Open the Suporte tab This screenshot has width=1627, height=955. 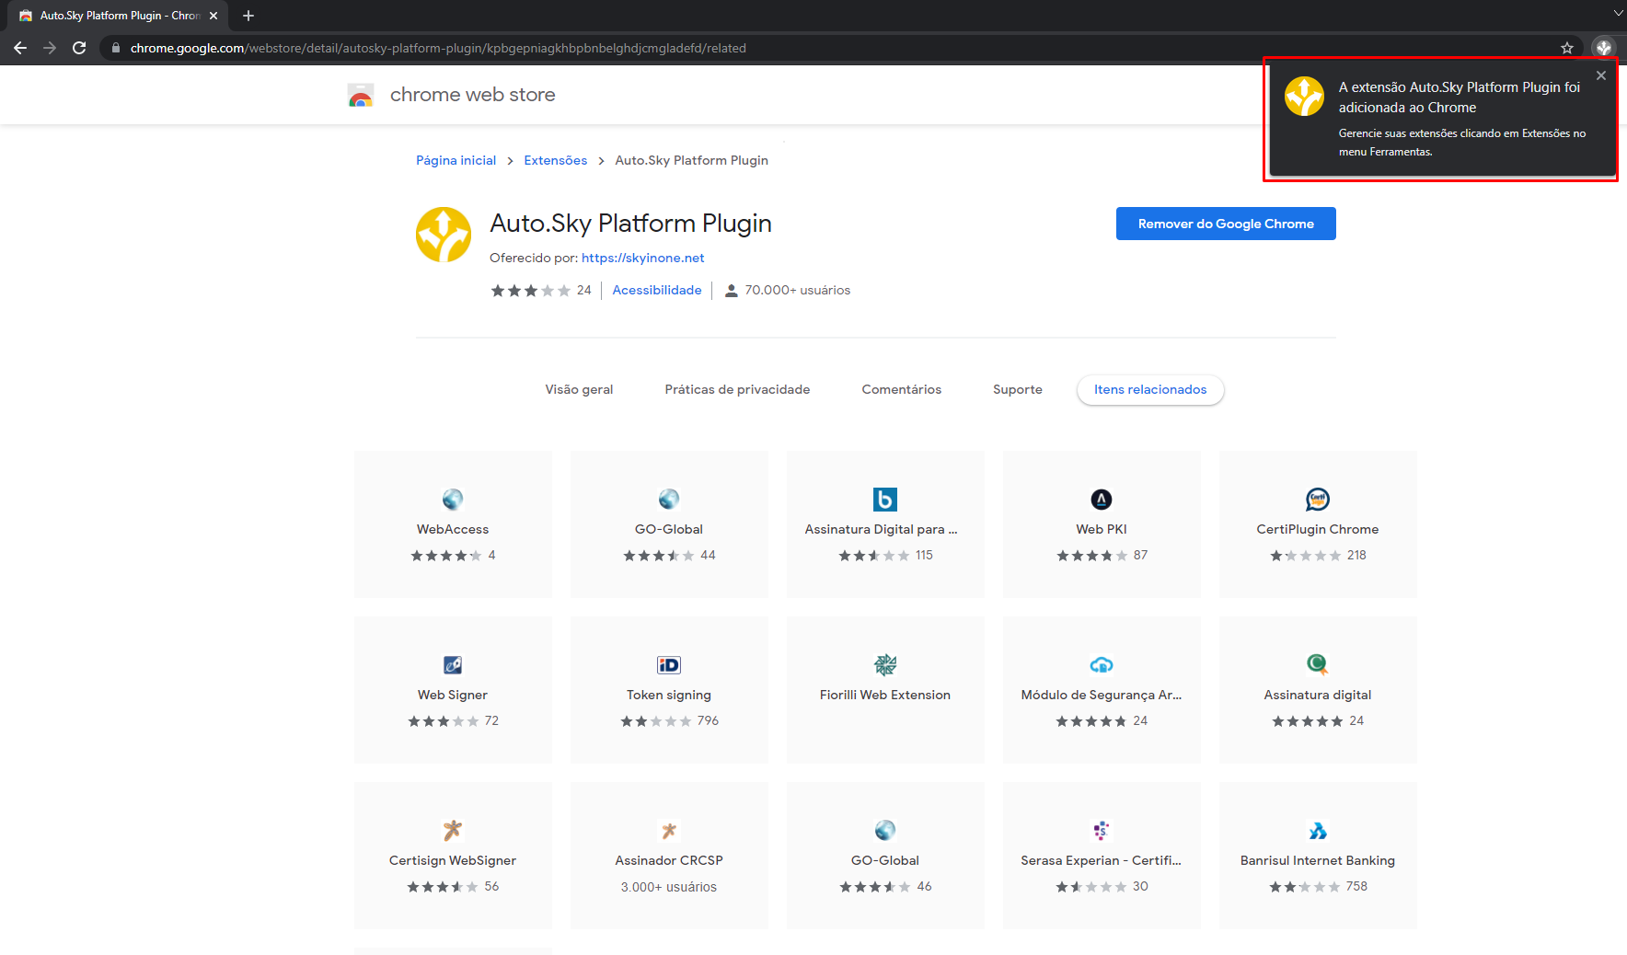tap(1018, 389)
